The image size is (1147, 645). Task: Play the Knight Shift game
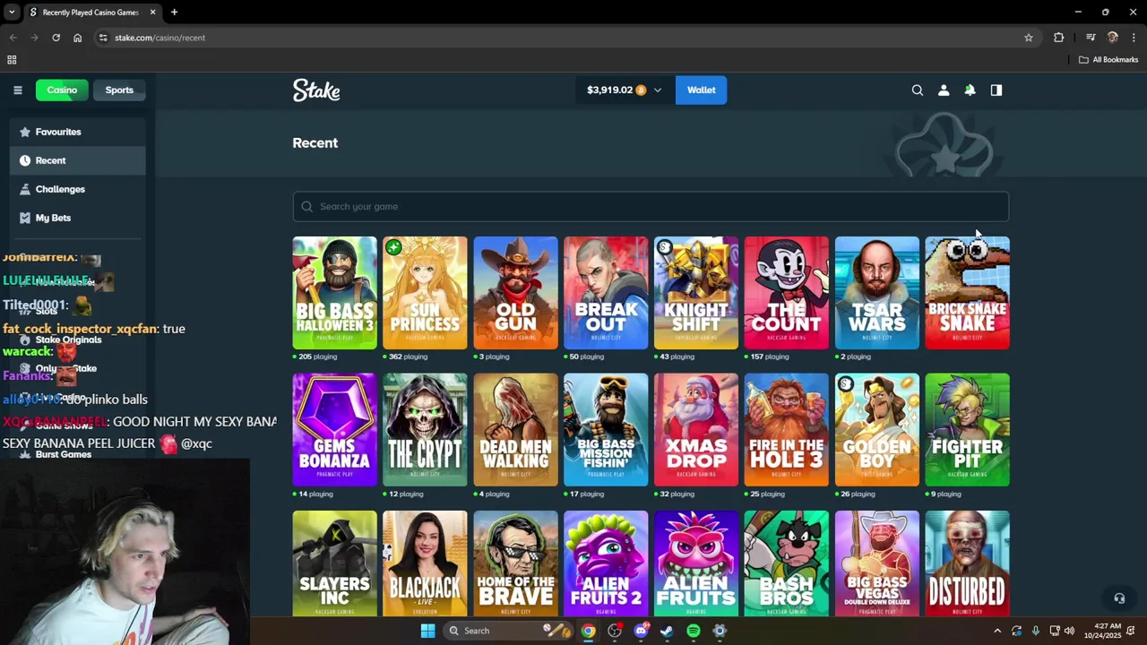pos(696,293)
